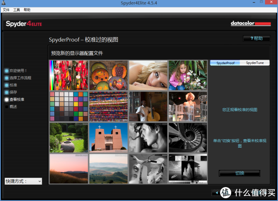The image size is (278, 201).
Task: Select the 保存 step in sidebar
Action: point(11,92)
